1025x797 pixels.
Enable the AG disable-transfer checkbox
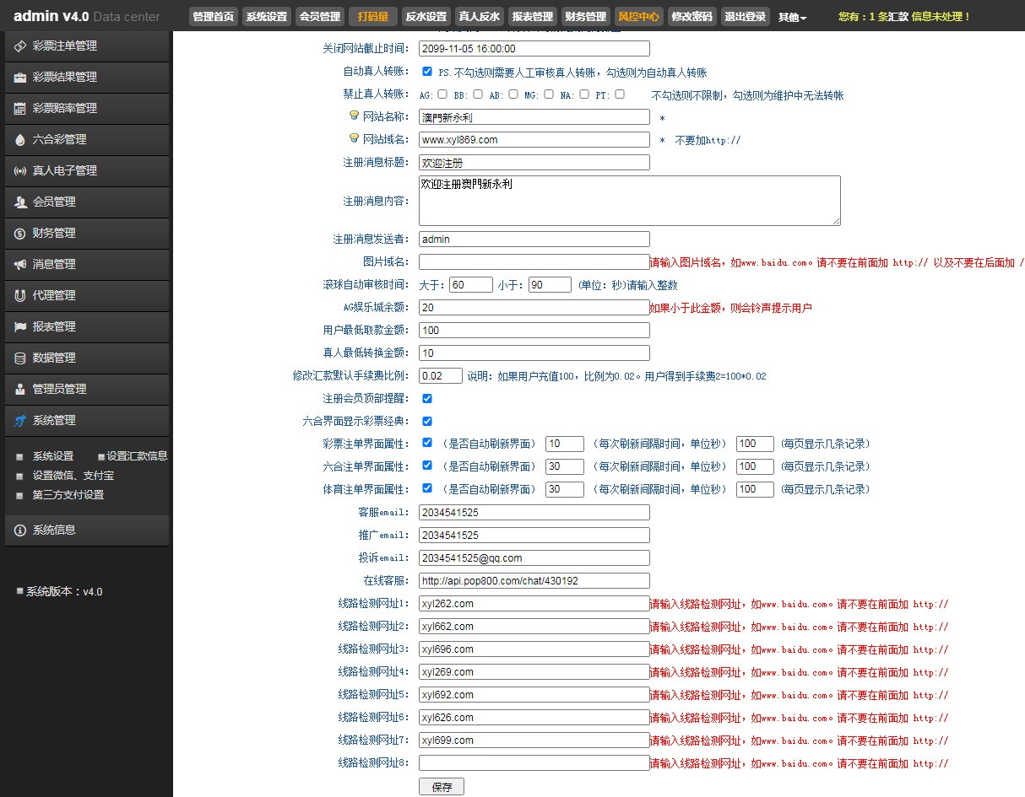(442, 94)
